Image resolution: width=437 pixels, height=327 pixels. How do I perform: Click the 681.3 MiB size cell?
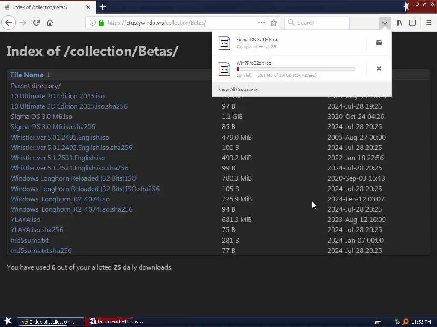[x=236, y=220]
